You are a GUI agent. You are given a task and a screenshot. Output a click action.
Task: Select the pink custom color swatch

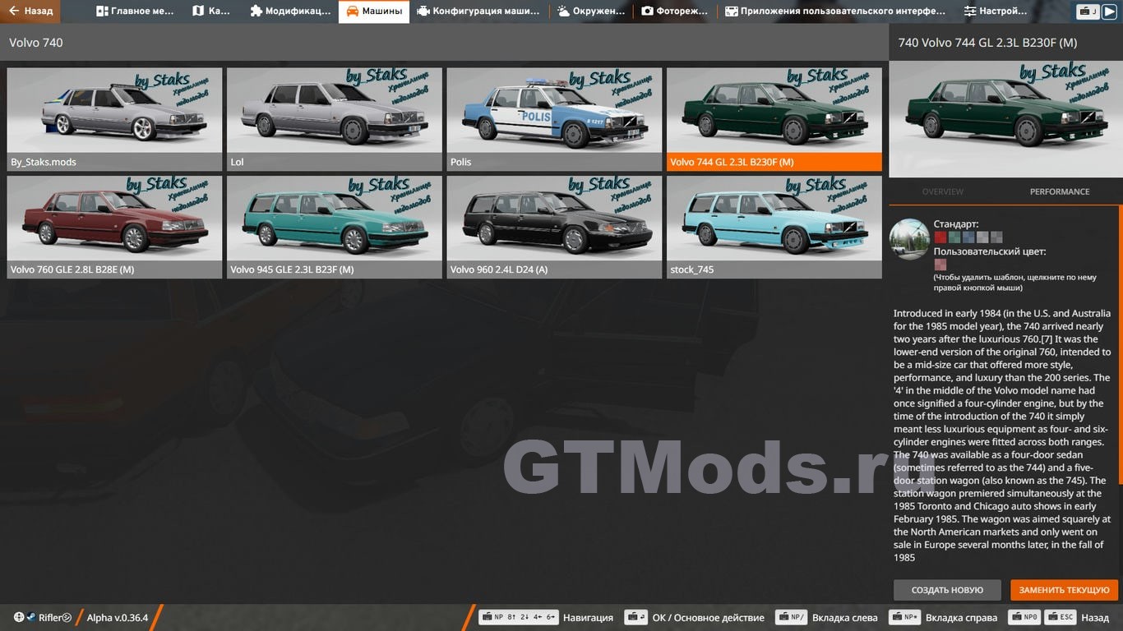point(940,265)
